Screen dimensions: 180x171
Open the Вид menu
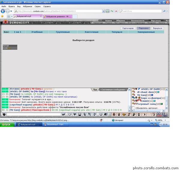point(19,6)
